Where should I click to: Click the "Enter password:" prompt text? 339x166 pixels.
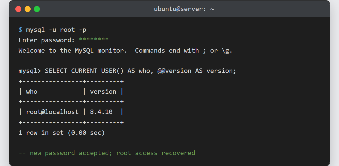tap(47, 40)
